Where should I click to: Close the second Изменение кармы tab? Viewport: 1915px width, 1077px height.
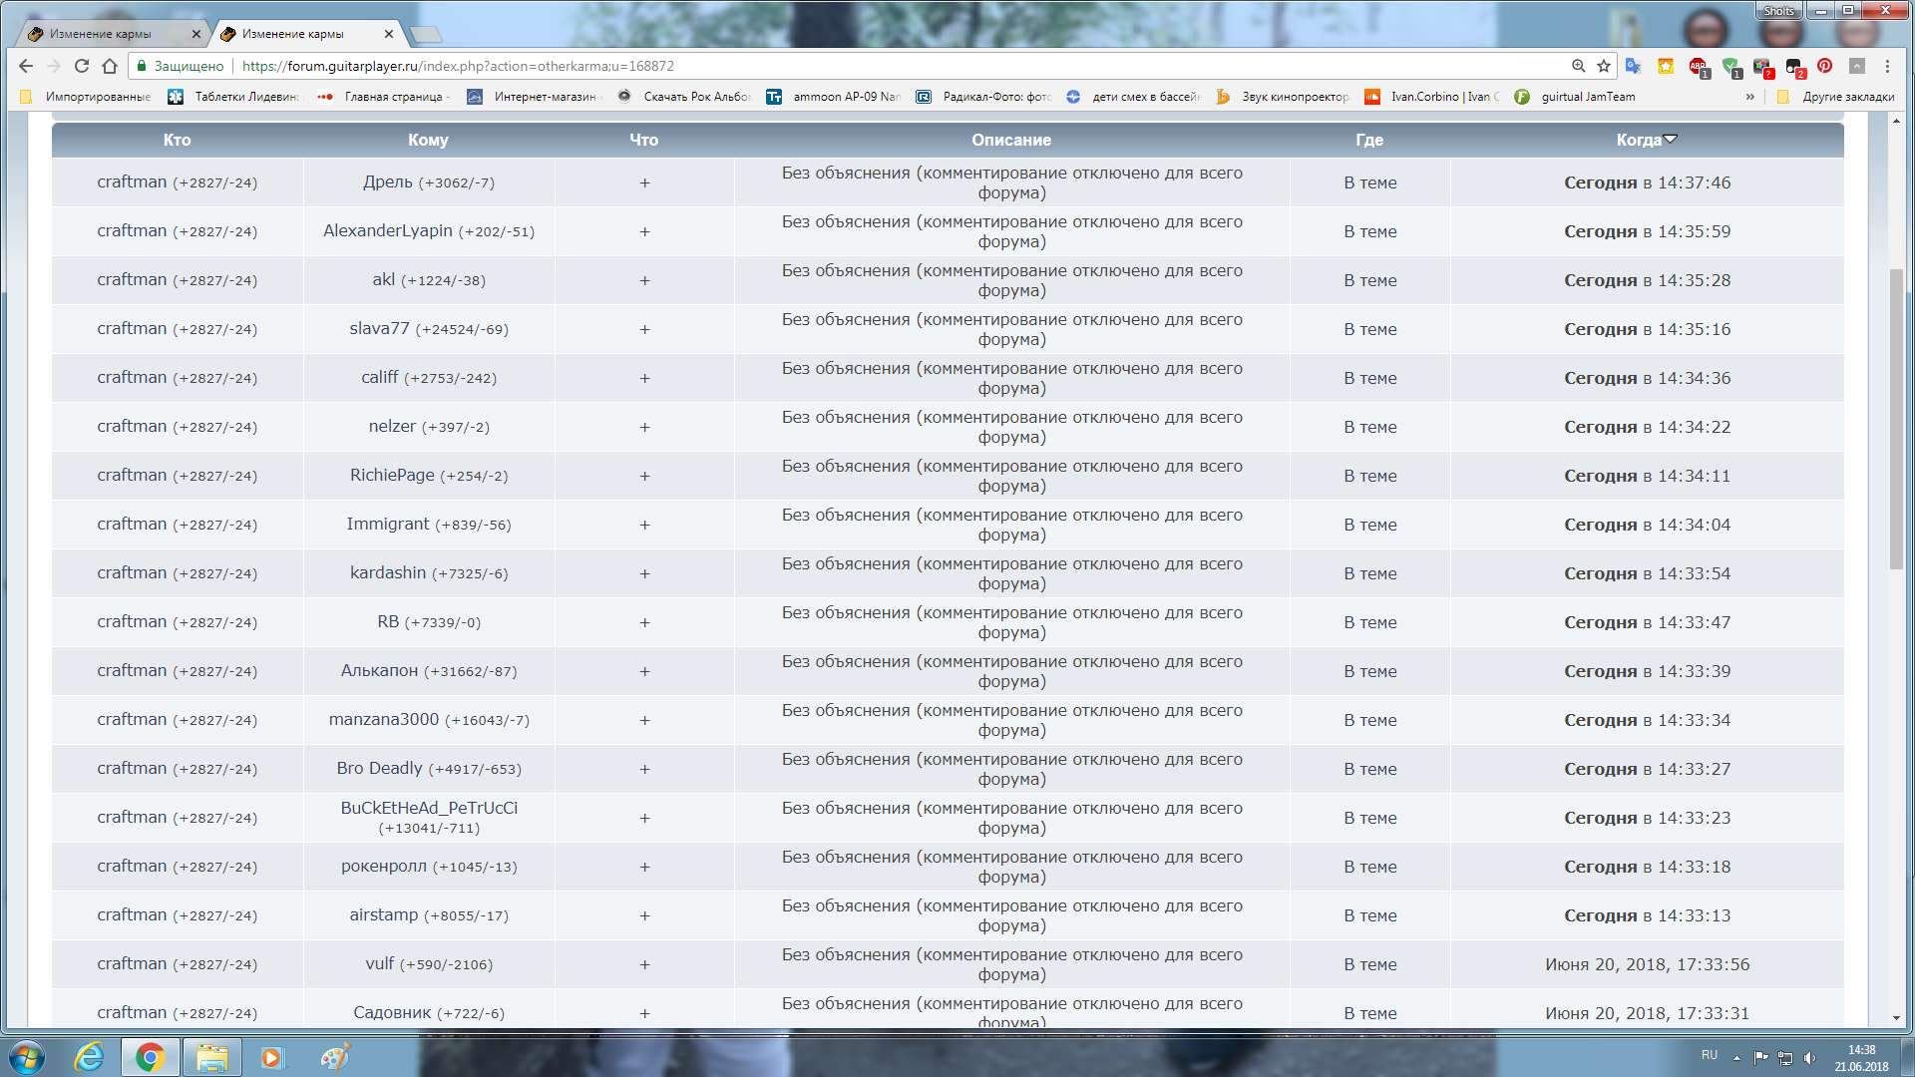(x=388, y=34)
